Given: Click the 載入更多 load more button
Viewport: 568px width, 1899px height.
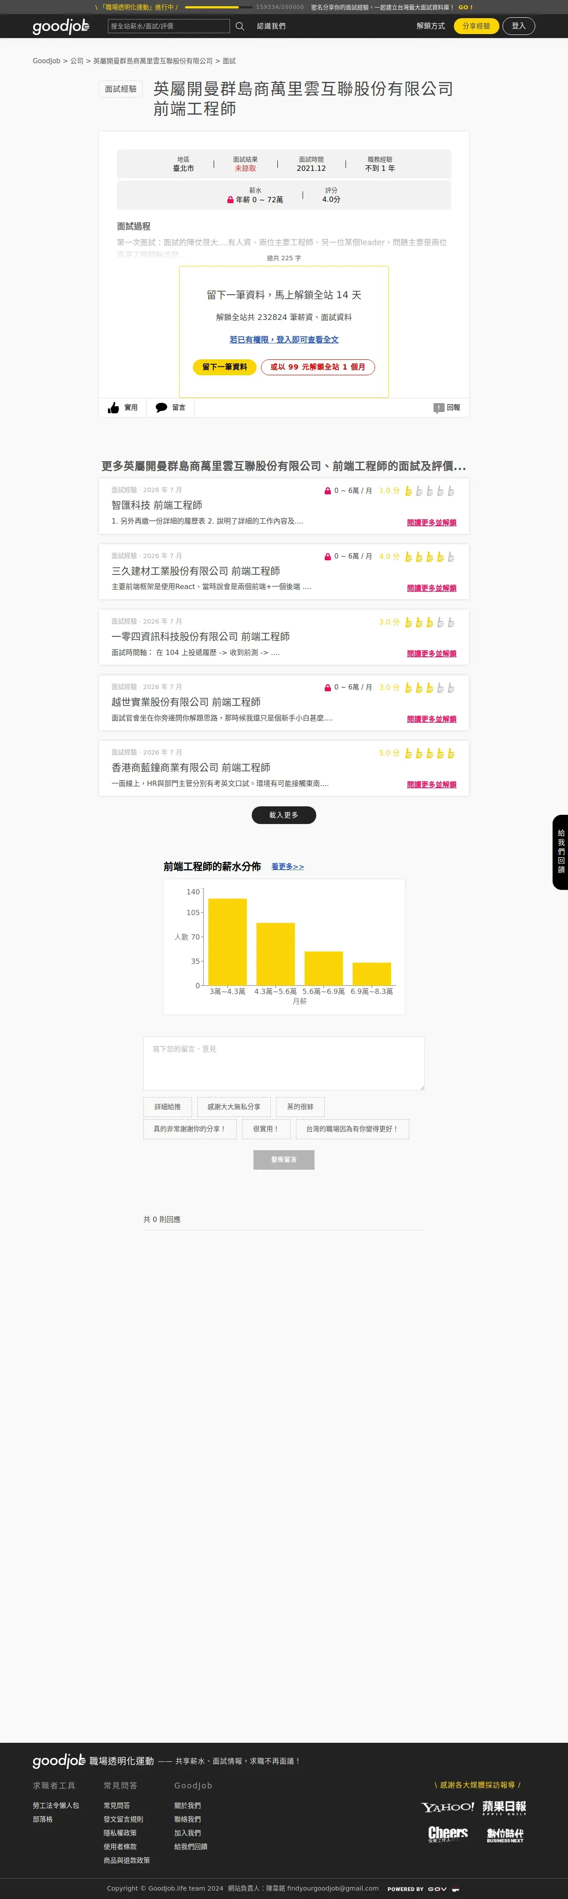Looking at the screenshot, I should pyautogui.click(x=284, y=815).
